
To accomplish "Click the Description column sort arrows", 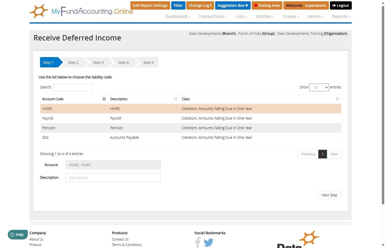I will pos(176,99).
